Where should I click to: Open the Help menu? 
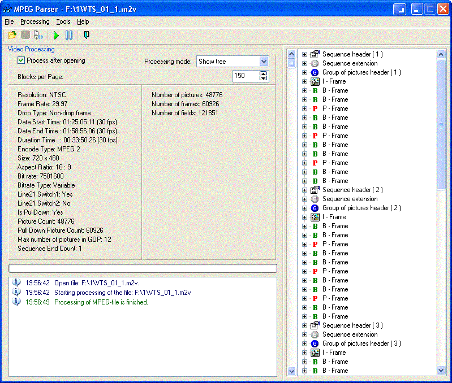(83, 21)
